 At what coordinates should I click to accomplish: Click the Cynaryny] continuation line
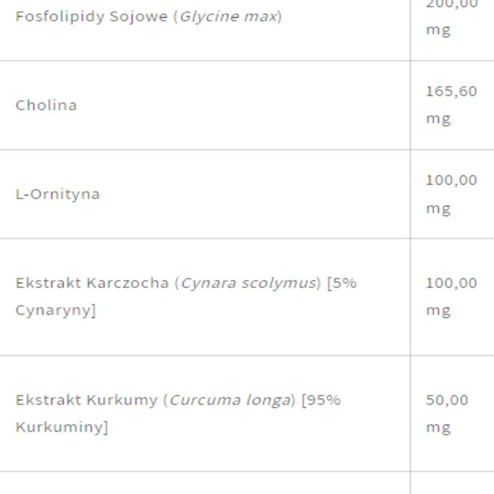point(55,310)
